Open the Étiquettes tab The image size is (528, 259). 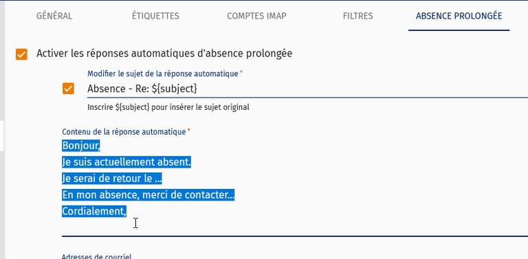[155, 16]
